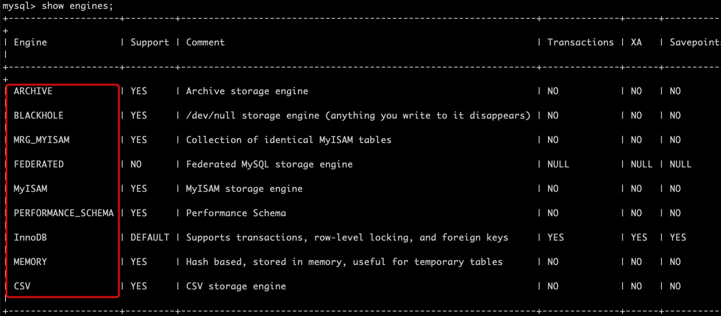This screenshot has height=316, width=721.
Task: Select the BLACKHOLE engine text
Action: click(38, 115)
